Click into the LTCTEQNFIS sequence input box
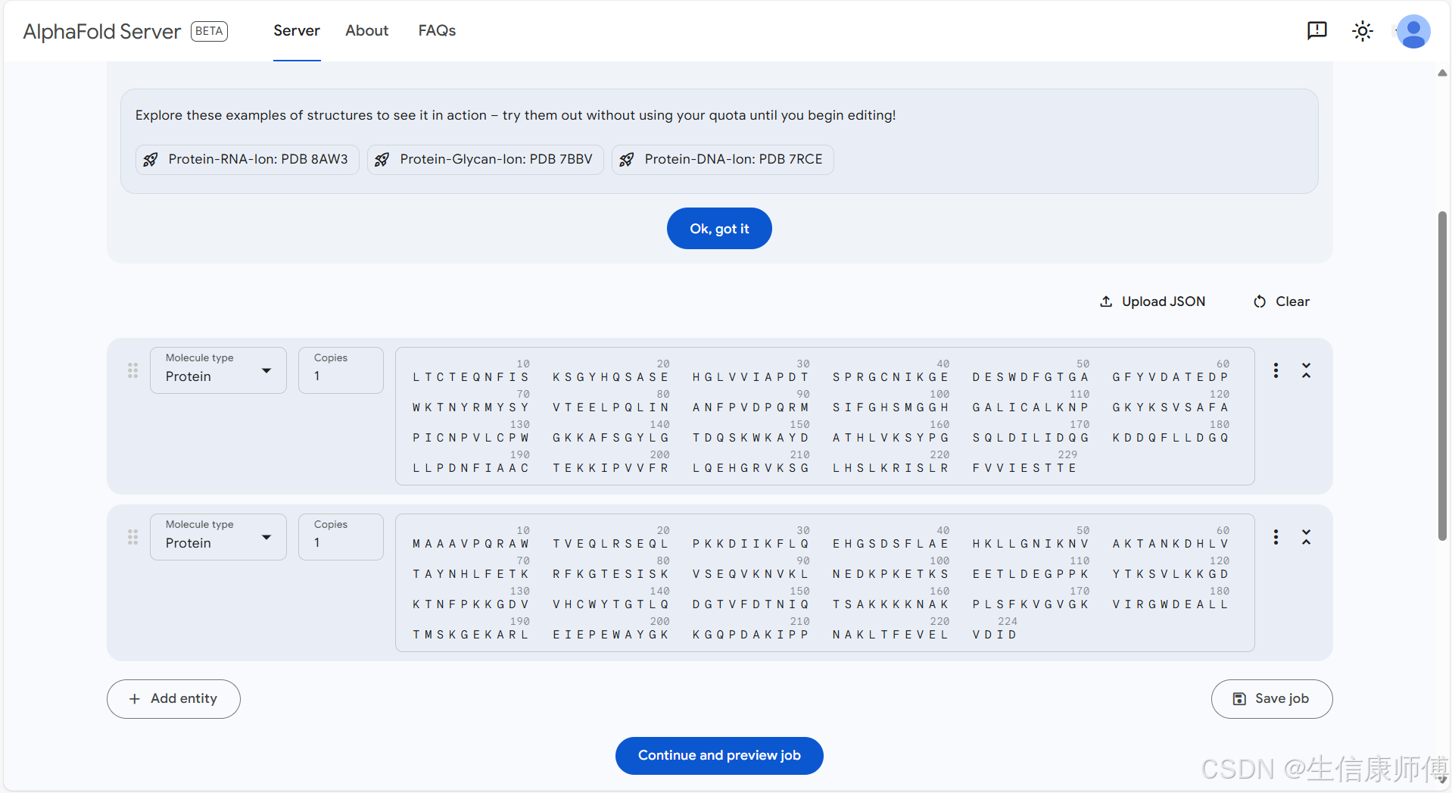The width and height of the screenshot is (1452, 793). click(x=824, y=416)
